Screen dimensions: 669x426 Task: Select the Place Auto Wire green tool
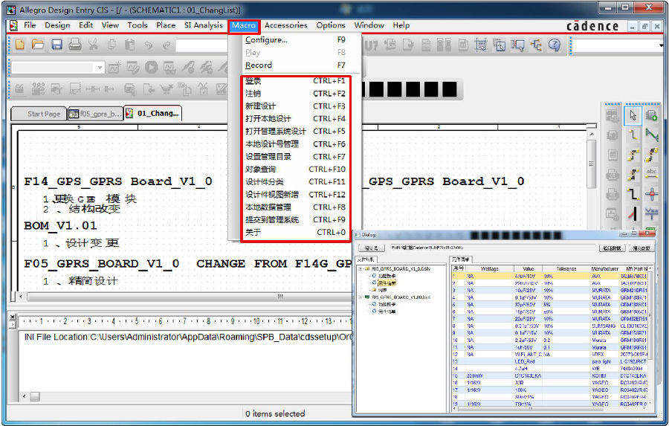pyautogui.click(x=651, y=135)
